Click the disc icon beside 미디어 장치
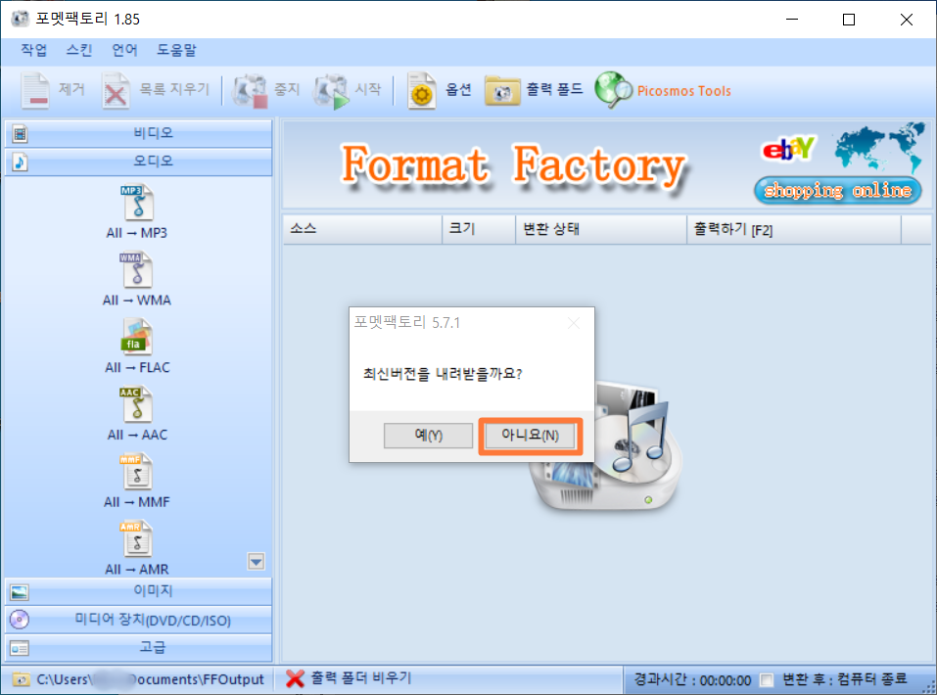 20,620
